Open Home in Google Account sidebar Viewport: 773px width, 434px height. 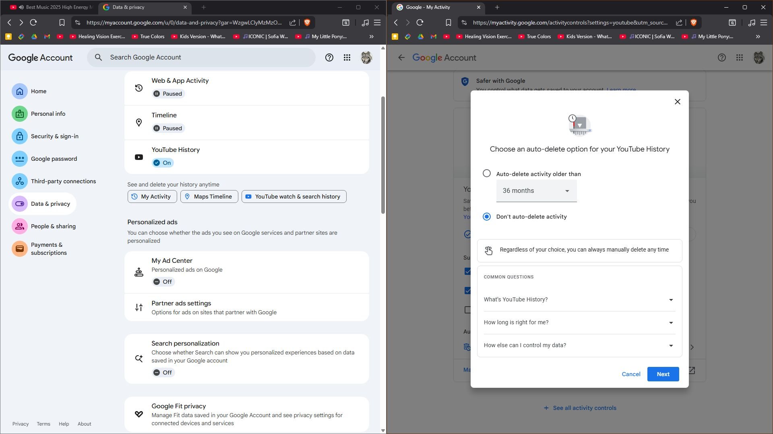[29, 92]
